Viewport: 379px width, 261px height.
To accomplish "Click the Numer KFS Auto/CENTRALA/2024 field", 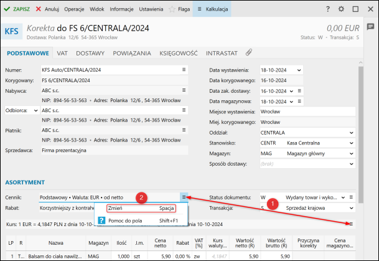I will point(111,70).
